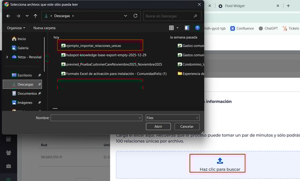Click the upload arrow icon
The height and width of the screenshot is (181, 300).
pyautogui.click(x=220, y=161)
